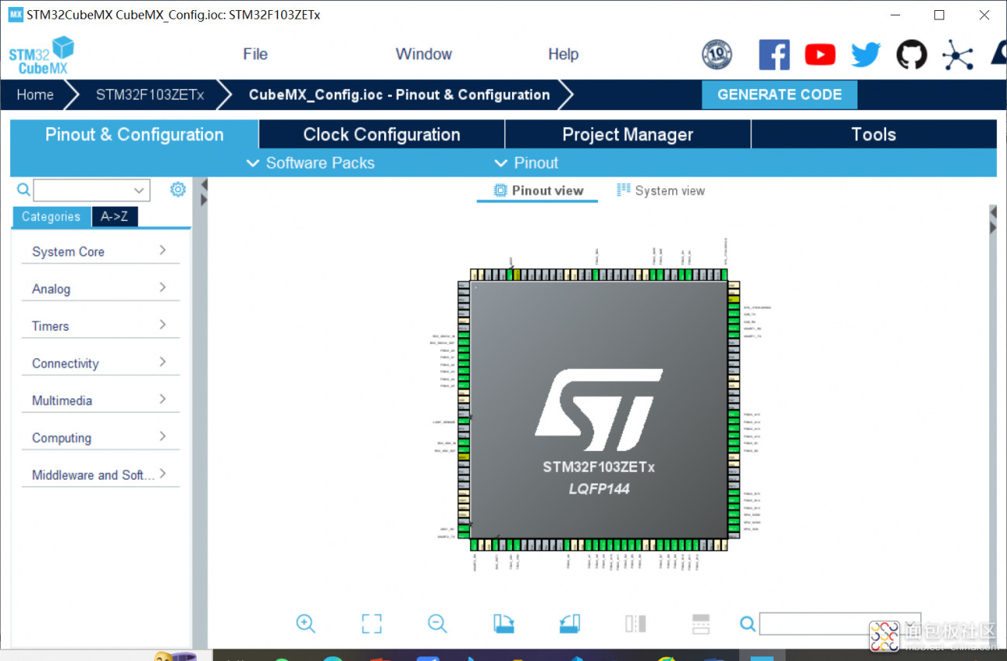Click the ST logo on the chip
Viewport: 1007px width, 661px height.
pos(599,410)
